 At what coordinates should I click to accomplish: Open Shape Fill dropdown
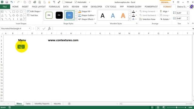click(85, 12)
